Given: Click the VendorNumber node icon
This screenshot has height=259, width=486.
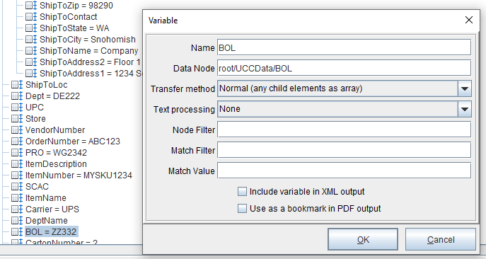Looking at the screenshot, I should [17, 130].
